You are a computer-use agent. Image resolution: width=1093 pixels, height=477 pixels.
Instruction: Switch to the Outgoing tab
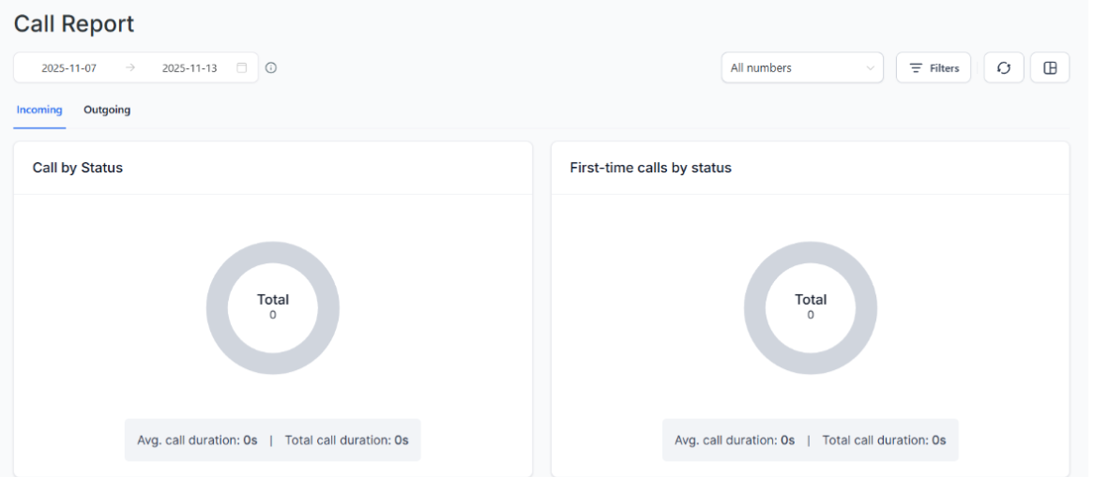click(x=107, y=110)
